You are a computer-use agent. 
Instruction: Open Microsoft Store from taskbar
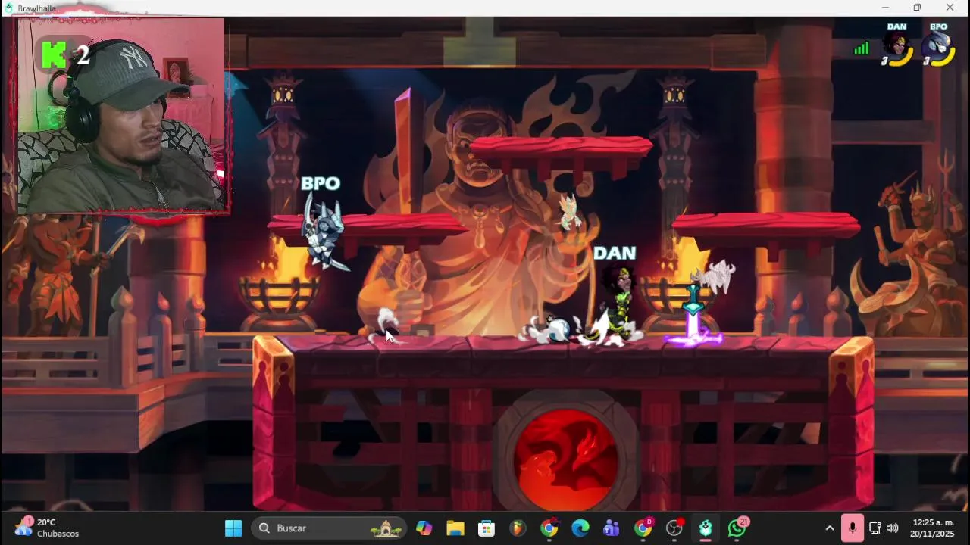[487, 528]
